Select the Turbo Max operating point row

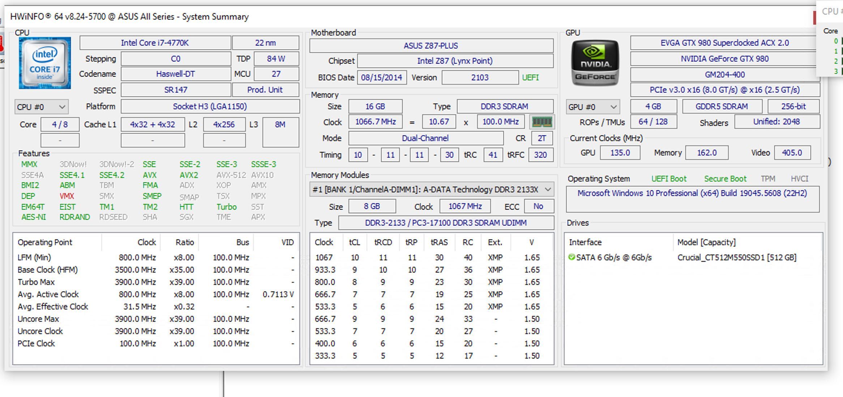(x=156, y=282)
